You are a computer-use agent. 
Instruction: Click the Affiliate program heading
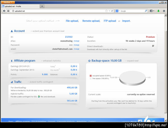click(x=25, y=61)
